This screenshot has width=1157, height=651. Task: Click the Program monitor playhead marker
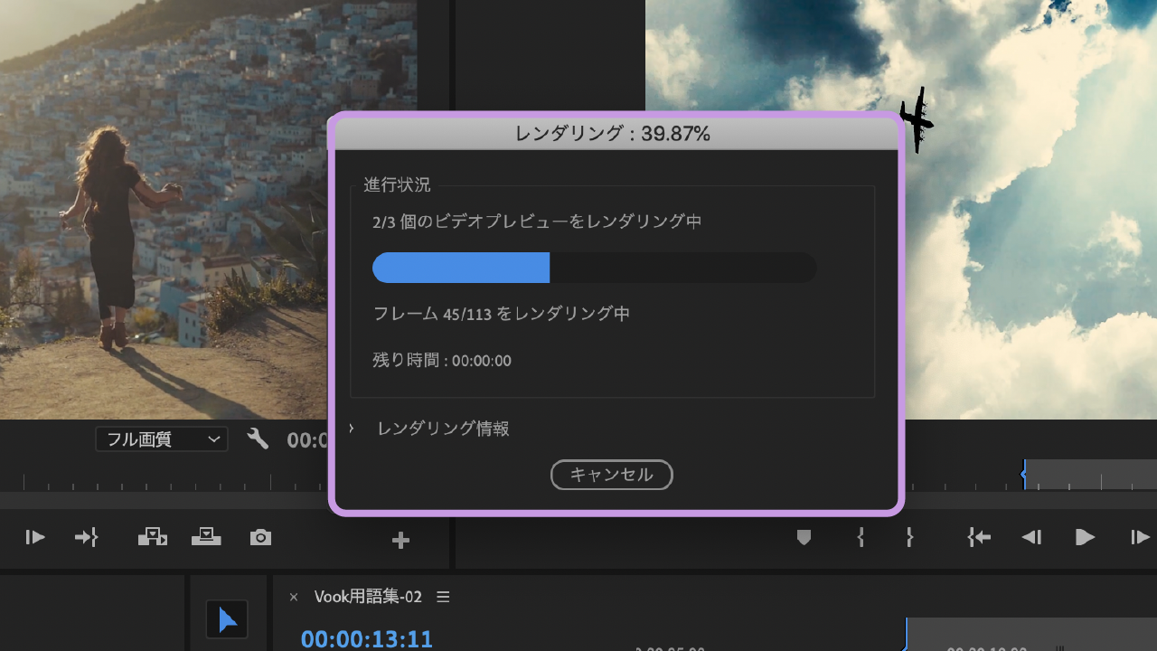point(1023,474)
